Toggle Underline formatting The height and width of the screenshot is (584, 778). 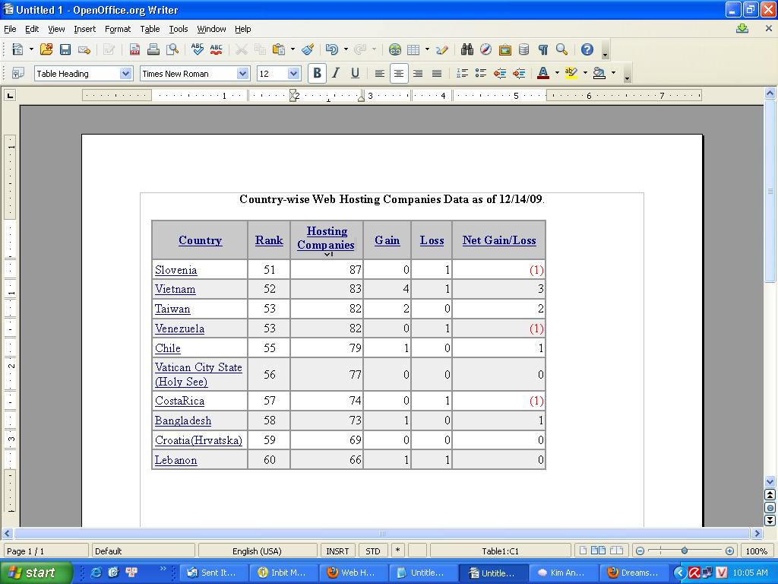(356, 74)
